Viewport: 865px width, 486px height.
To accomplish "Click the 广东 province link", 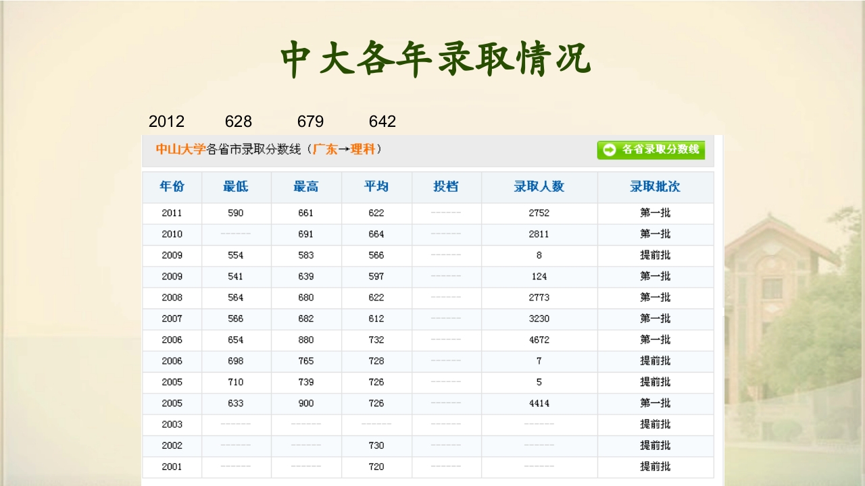I will [x=326, y=150].
